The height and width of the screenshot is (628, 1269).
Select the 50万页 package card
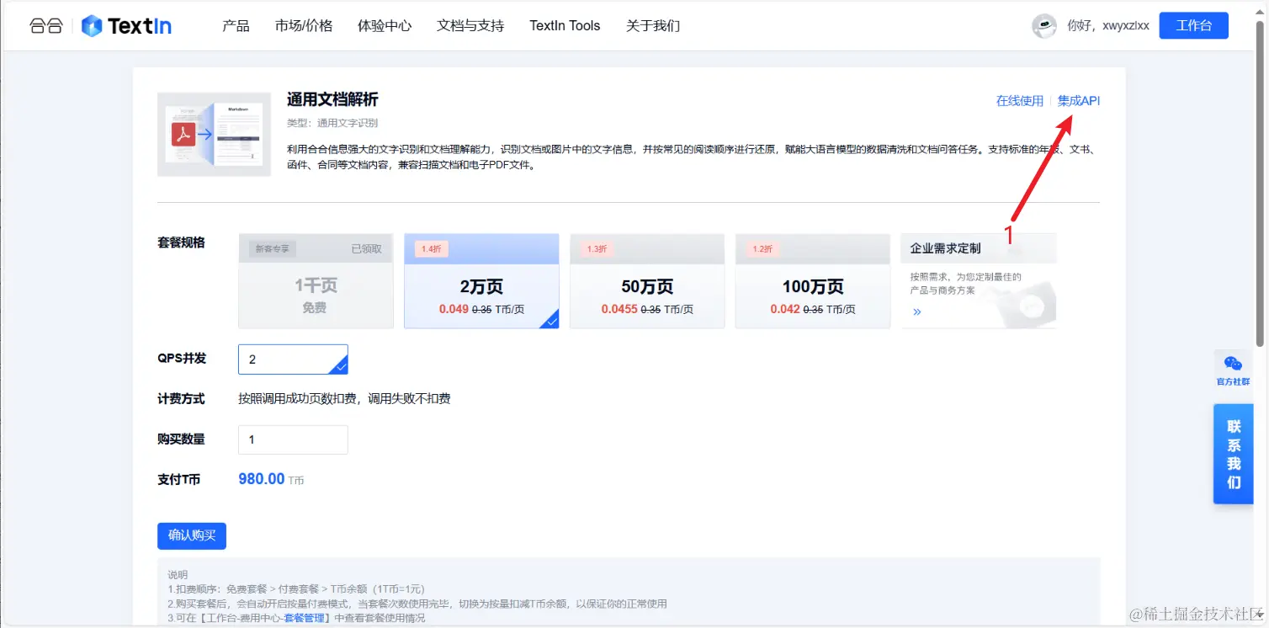point(647,281)
